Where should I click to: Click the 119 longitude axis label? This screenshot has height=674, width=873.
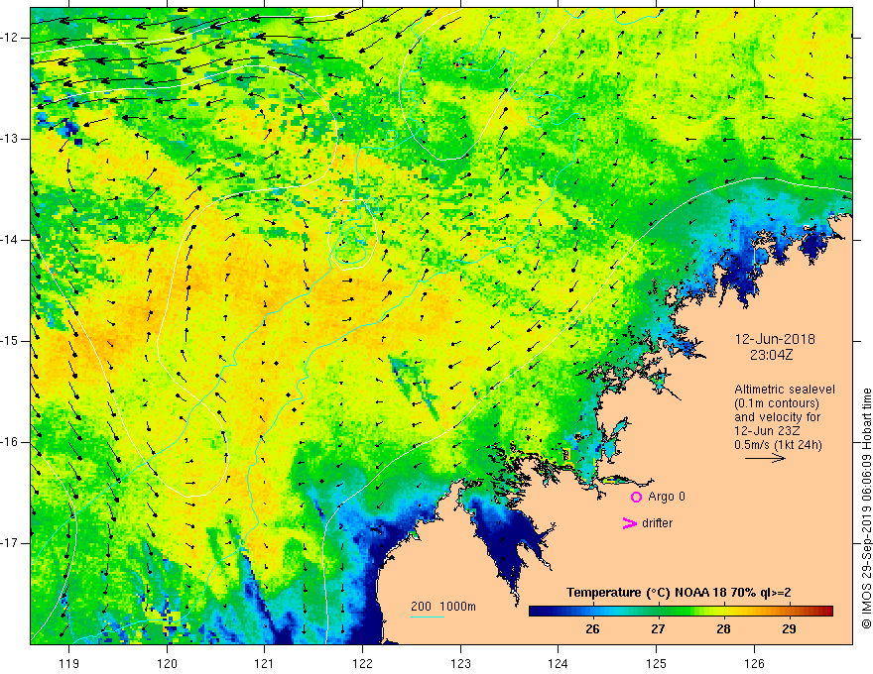(x=68, y=663)
